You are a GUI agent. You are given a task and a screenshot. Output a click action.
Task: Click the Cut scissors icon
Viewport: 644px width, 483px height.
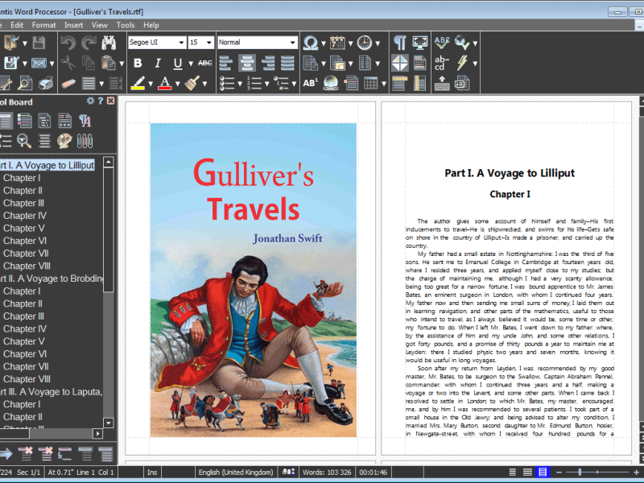point(68,63)
